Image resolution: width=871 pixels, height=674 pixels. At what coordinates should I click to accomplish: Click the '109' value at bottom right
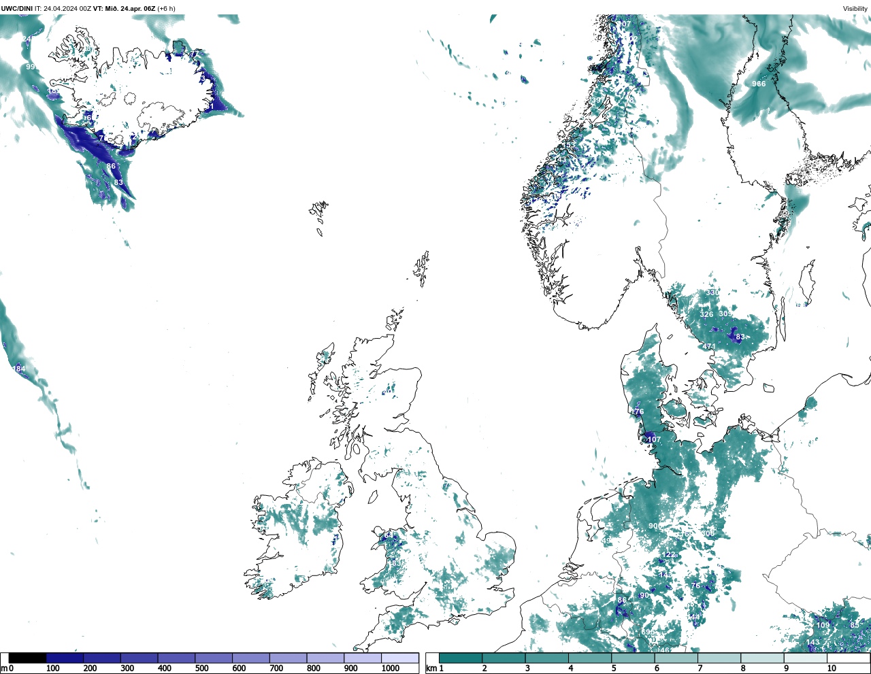823,625
